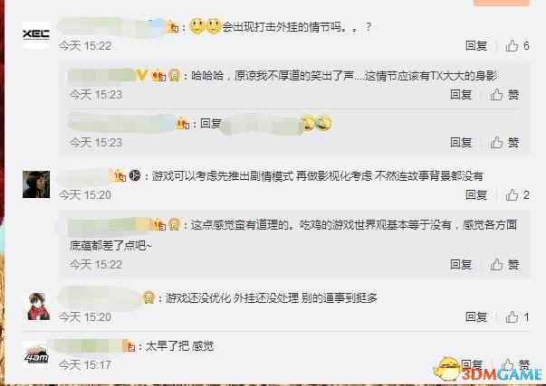The image size is (546, 386).
Task: Click the gold V verified badge
Action: tap(142, 75)
